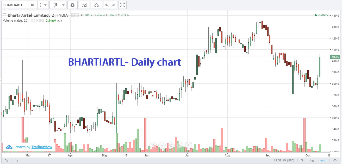This screenshot has height=164, width=342.
Task: Choose the candlestick chart style icon
Action: click(55, 5)
